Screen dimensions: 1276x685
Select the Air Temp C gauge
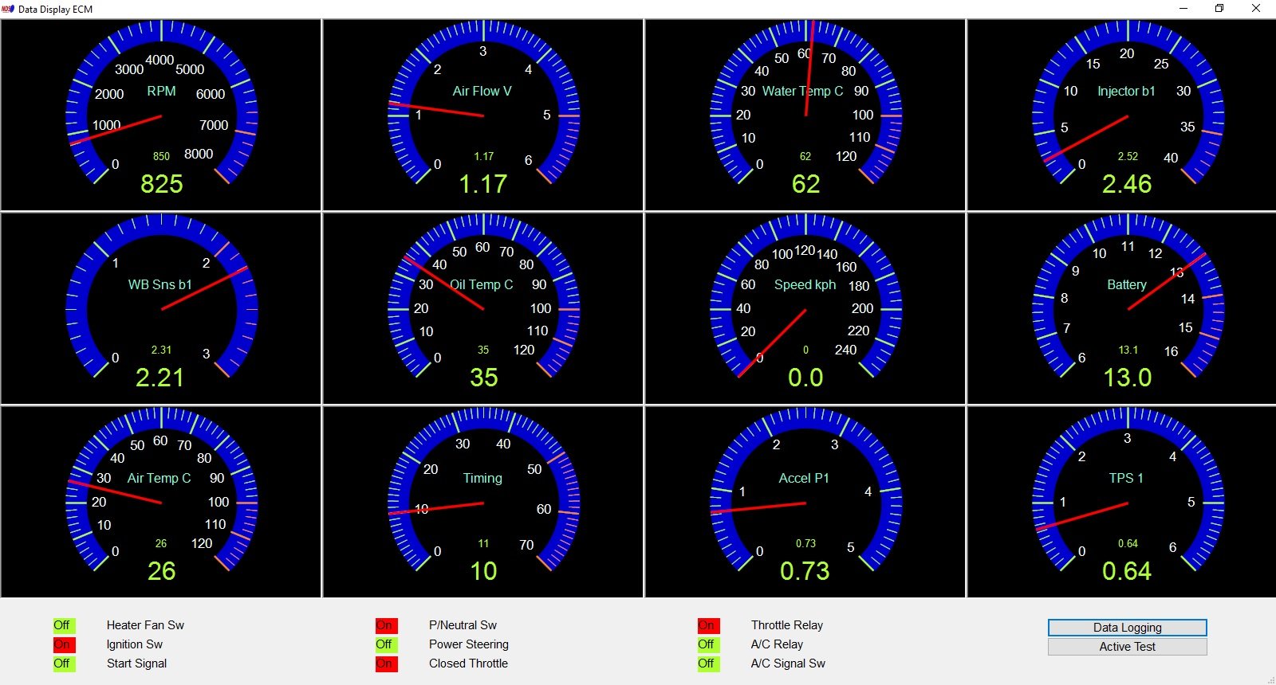(161, 502)
